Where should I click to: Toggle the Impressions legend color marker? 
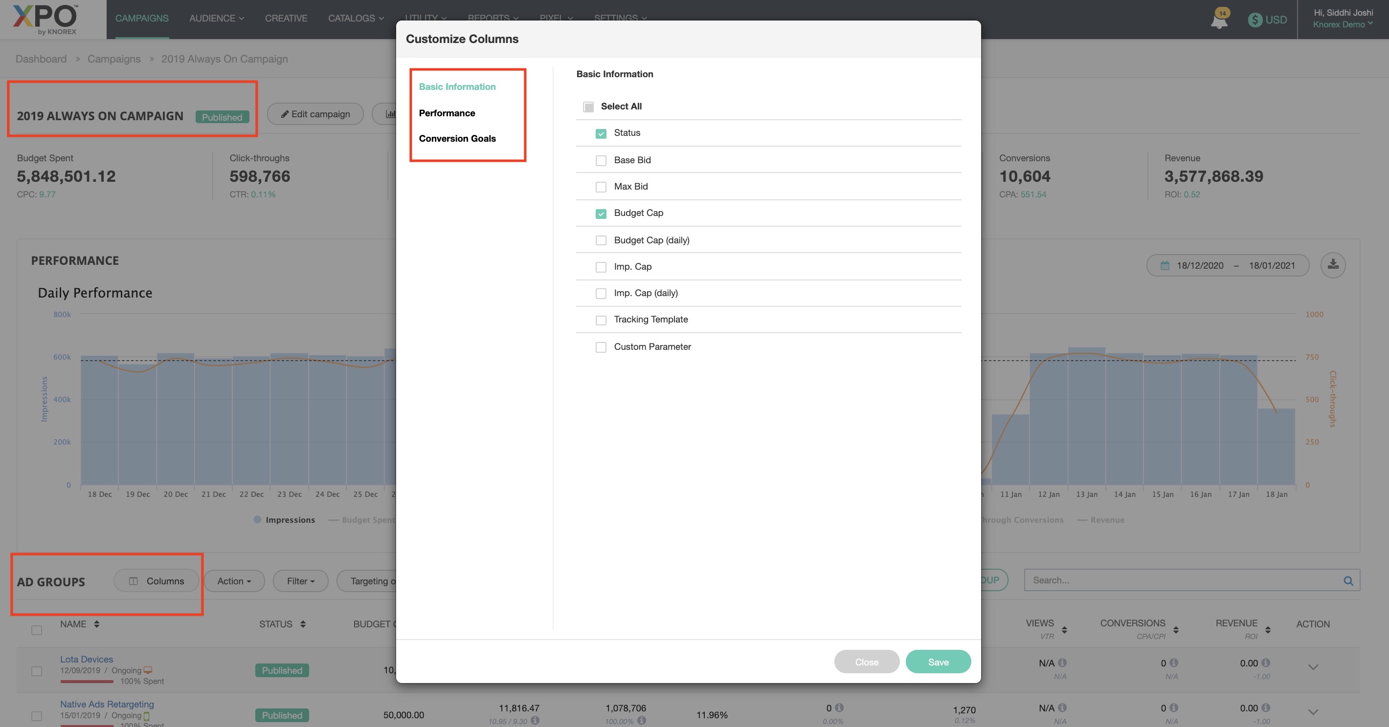click(x=257, y=520)
